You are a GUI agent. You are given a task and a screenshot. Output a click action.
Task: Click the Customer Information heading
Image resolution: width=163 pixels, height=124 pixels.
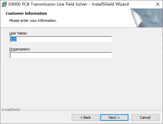point(26,13)
